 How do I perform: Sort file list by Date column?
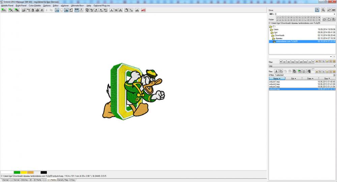(x=310, y=79)
